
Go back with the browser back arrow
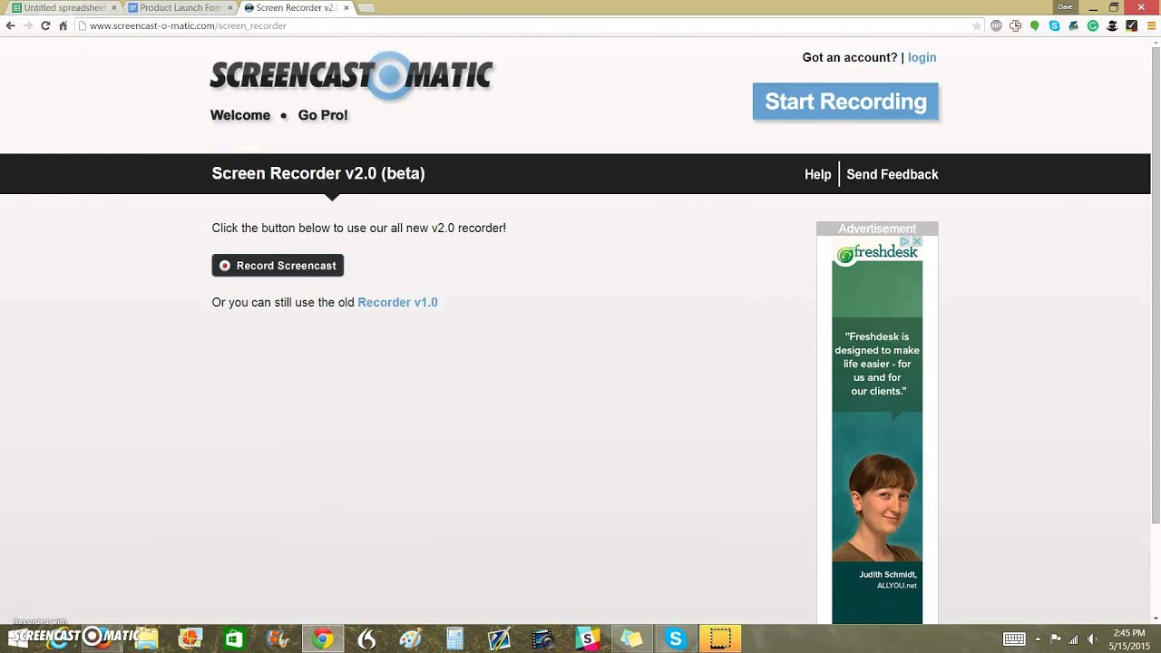10,25
